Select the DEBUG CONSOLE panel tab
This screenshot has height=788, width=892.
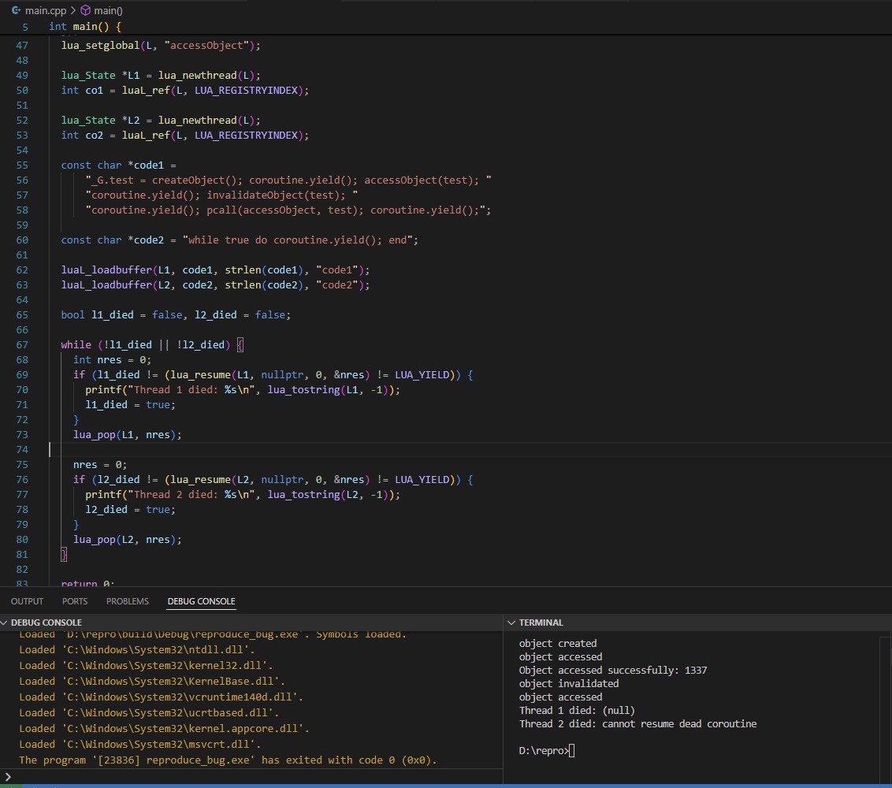pyautogui.click(x=201, y=601)
